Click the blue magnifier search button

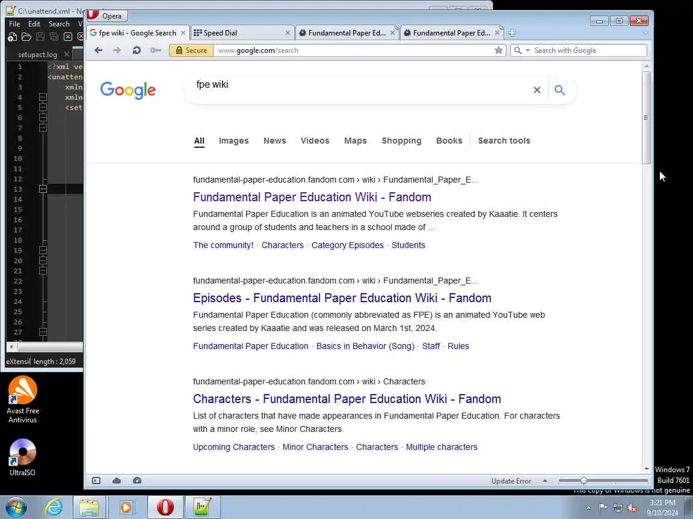tap(559, 90)
